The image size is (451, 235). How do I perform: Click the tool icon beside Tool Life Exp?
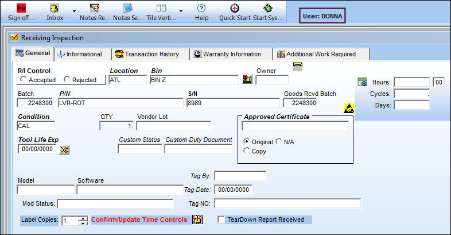64,150
